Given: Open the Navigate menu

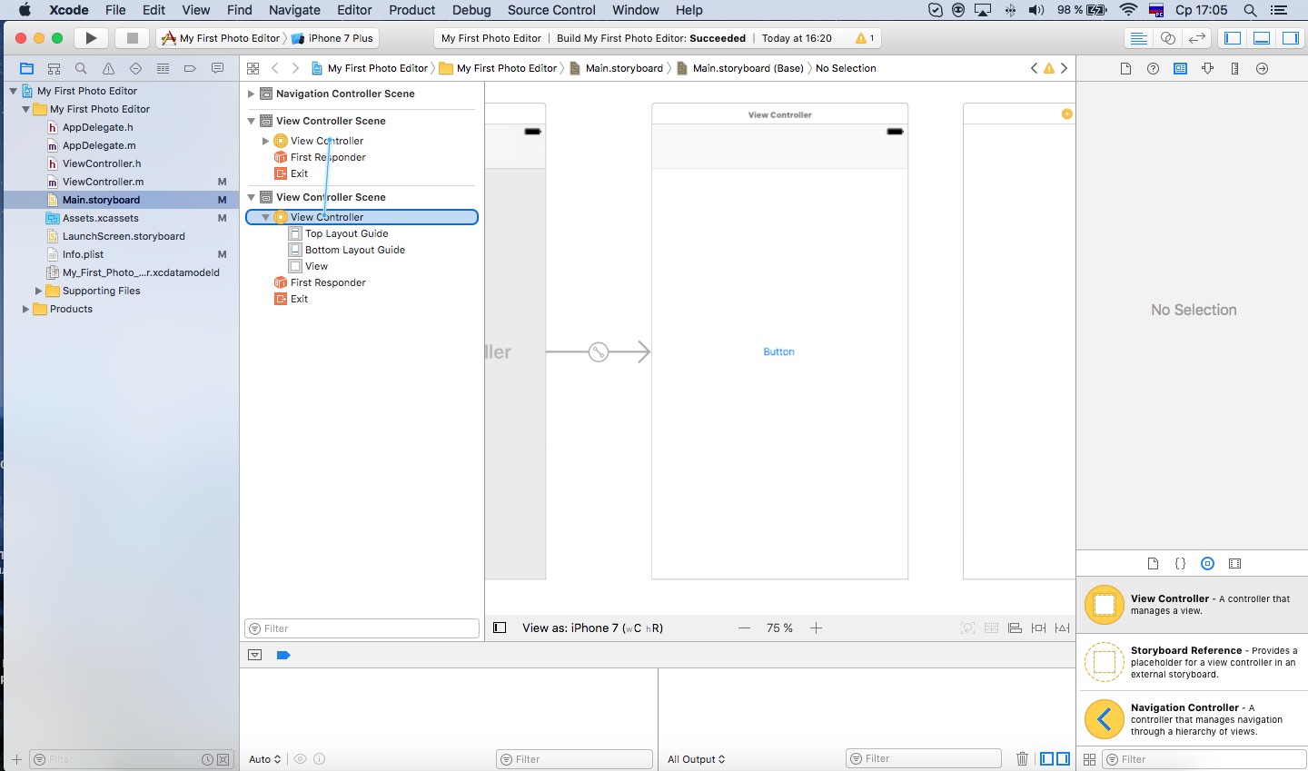Looking at the screenshot, I should click(294, 10).
